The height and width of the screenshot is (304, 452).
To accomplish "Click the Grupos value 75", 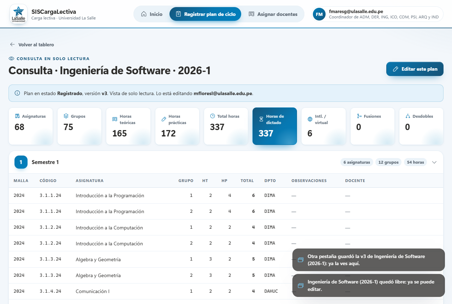I will (69, 127).
